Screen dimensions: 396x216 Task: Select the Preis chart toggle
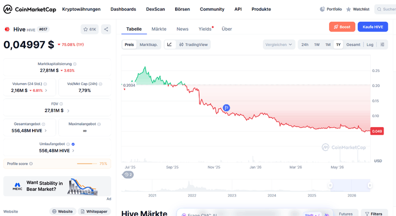point(129,44)
